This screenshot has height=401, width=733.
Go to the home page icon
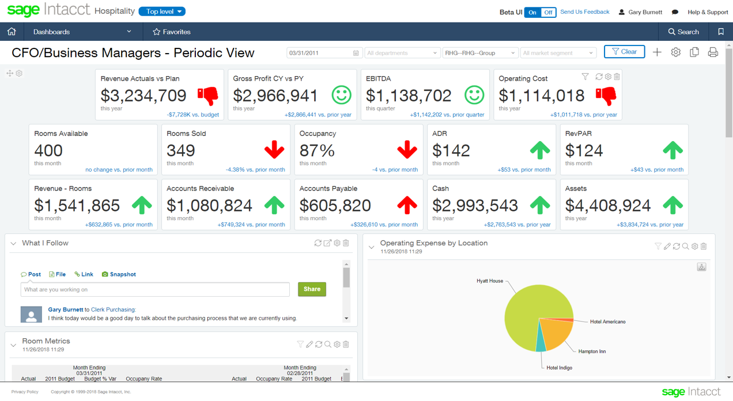[12, 32]
